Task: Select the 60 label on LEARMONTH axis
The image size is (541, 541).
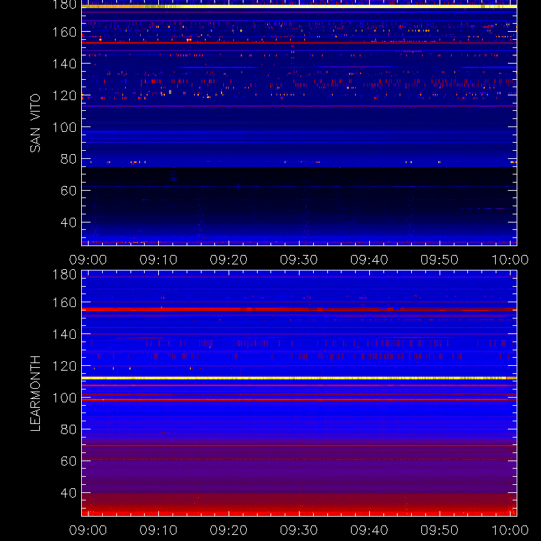Action: pos(68,461)
